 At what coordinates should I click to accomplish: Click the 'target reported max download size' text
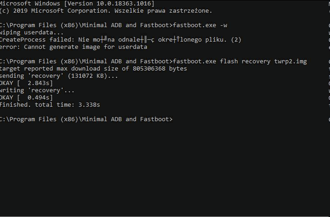tap(59, 69)
